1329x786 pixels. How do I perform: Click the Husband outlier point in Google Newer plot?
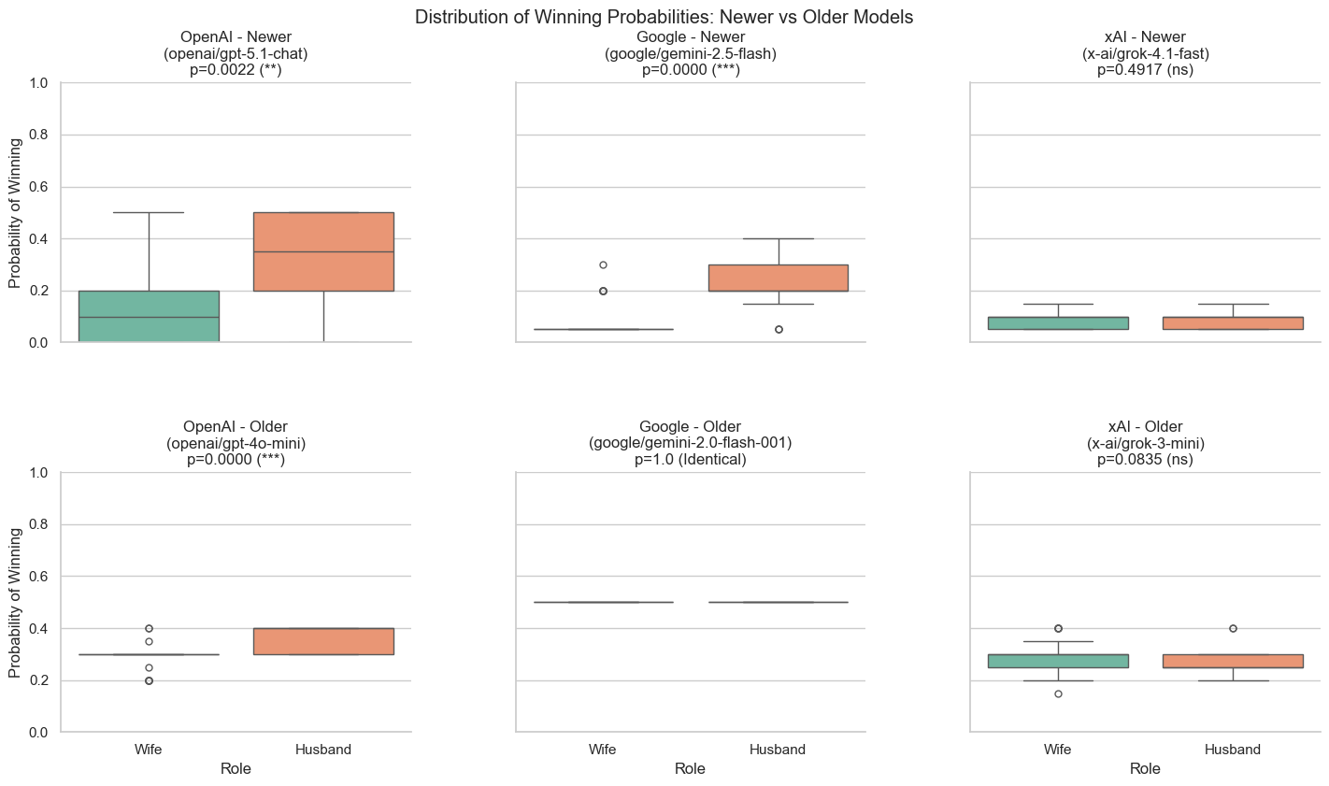point(778,329)
